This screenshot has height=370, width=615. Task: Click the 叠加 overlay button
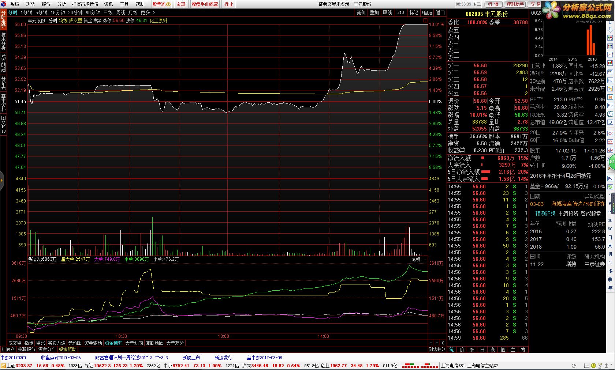click(374, 12)
